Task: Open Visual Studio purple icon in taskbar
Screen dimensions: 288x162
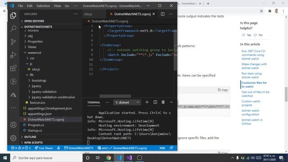Action: [129, 158]
